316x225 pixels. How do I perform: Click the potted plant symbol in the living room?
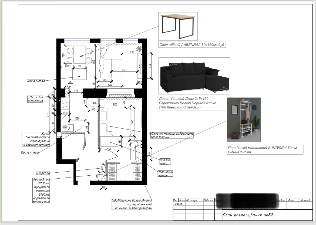tap(139, 49)
